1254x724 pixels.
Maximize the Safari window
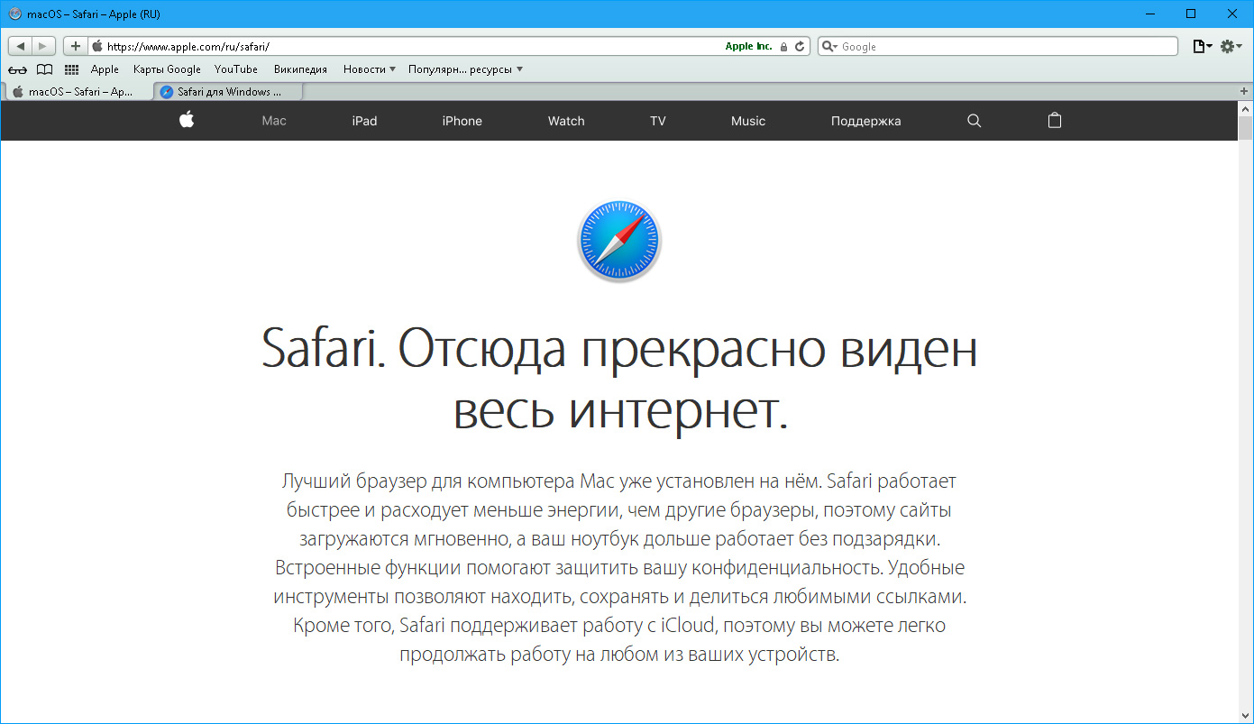pyautogui.click(x=1191, y=14)
